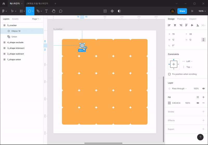Click the user avatar icon
This screenshot has width=208, height=145.
tap(172, 11)
